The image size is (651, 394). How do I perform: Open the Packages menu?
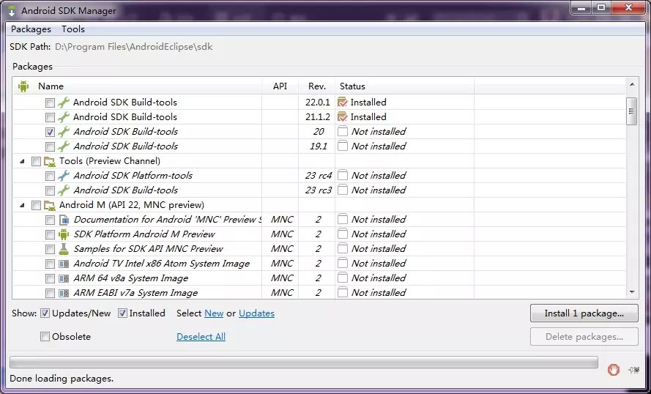point(31,29)
